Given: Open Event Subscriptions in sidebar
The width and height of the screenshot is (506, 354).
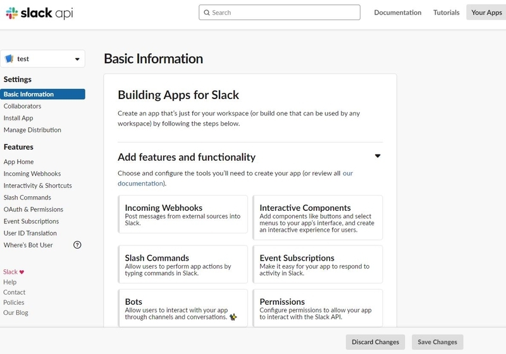Looking at the screenshot, I should click(31, 221).
